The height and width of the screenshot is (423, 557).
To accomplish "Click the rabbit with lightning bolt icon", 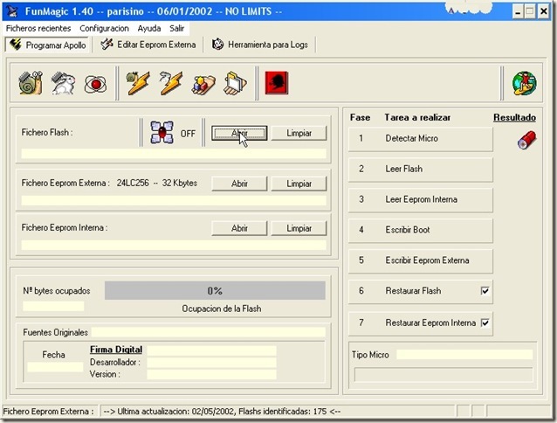I will (170, 83).
